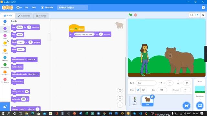This screenshot has width=207, height=116.
Task: Click the sprite Direction field
Action: (185, 90)
